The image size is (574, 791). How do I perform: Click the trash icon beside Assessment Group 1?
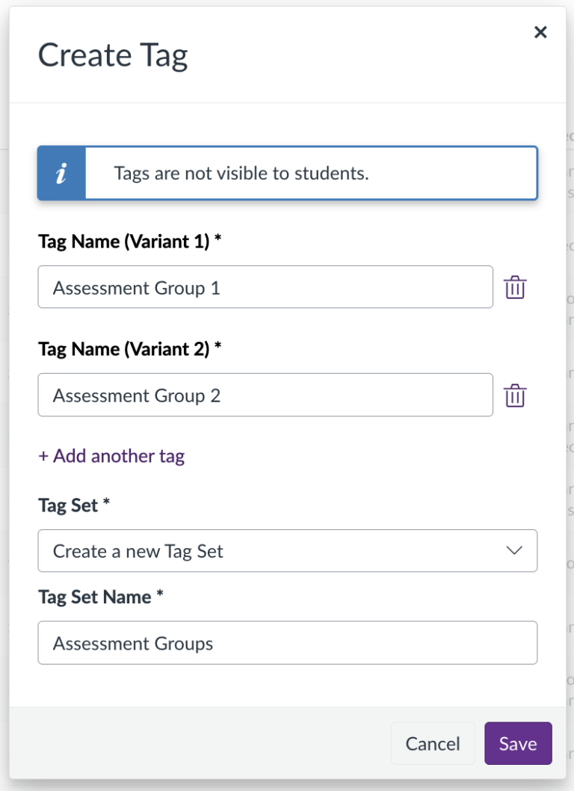click(x=516, y=287)
